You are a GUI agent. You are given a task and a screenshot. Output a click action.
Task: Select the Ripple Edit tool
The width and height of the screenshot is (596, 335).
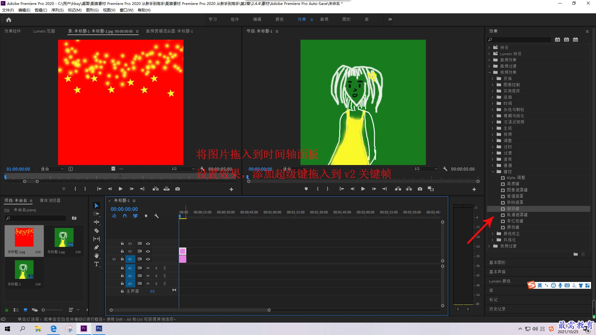pos(97,222)
